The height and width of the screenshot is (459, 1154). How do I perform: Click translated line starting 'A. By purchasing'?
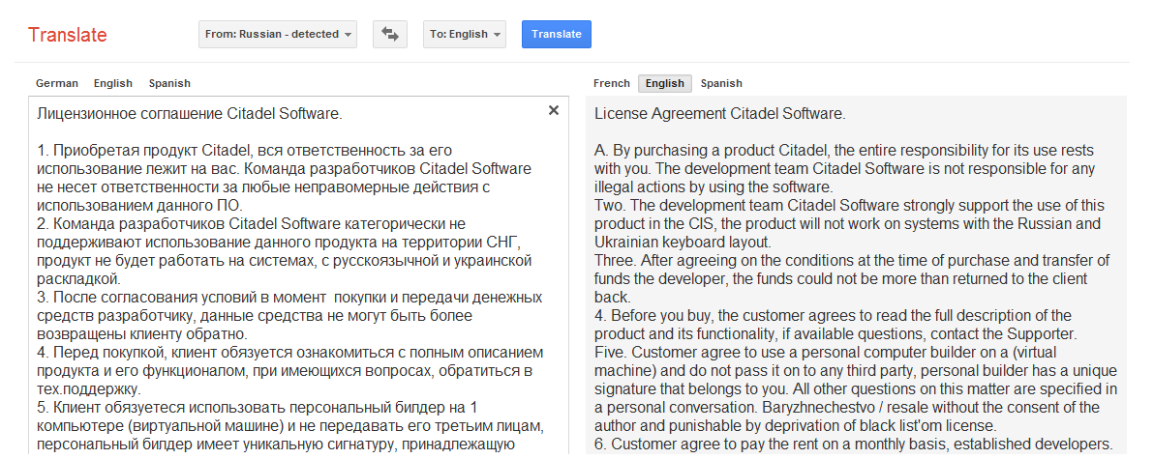(844, 151)
